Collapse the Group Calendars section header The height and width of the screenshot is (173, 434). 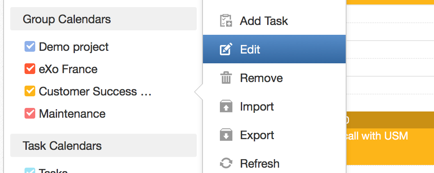coord(103,19)
